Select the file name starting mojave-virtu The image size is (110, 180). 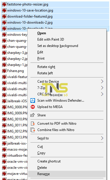(x=17, y=174)
